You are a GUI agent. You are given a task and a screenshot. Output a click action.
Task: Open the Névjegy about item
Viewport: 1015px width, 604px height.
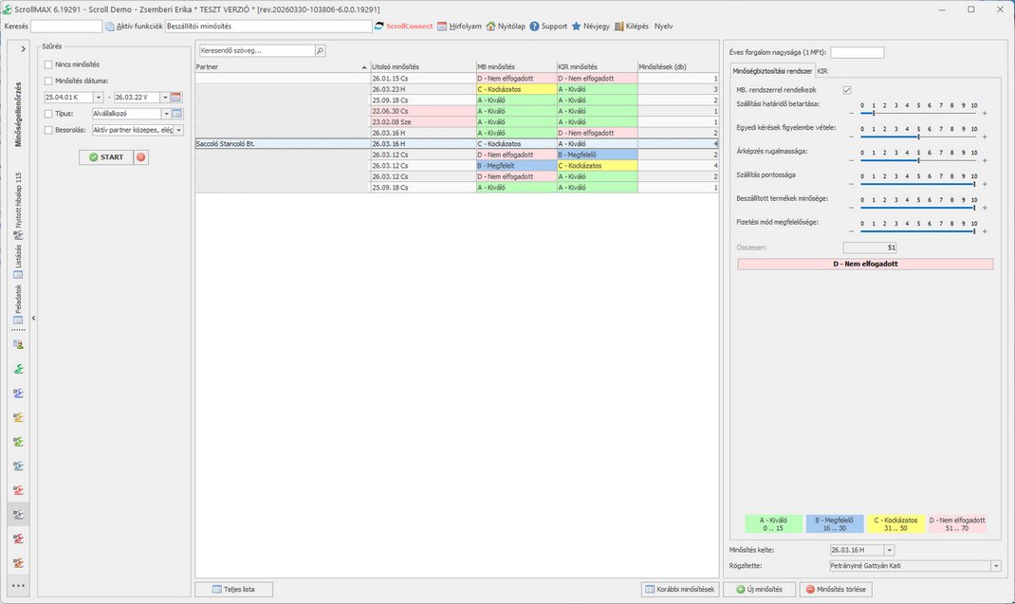[590, 27]
